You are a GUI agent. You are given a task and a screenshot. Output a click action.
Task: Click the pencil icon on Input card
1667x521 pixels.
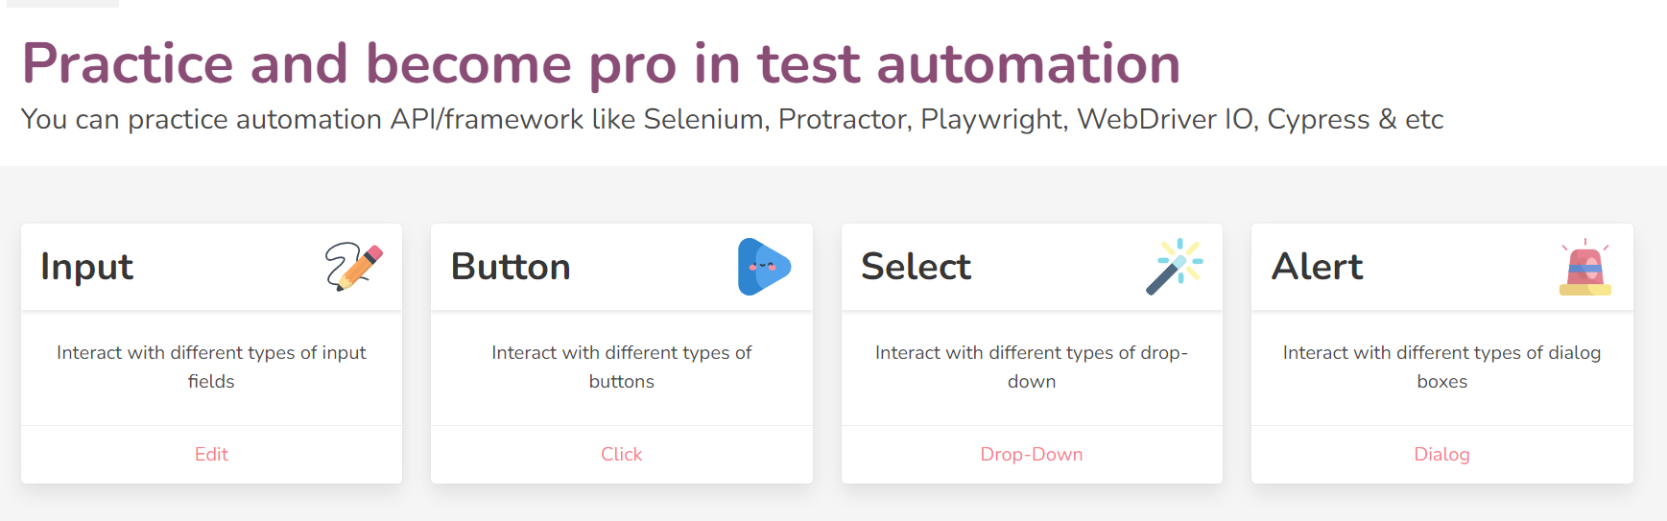pos(354,267)
